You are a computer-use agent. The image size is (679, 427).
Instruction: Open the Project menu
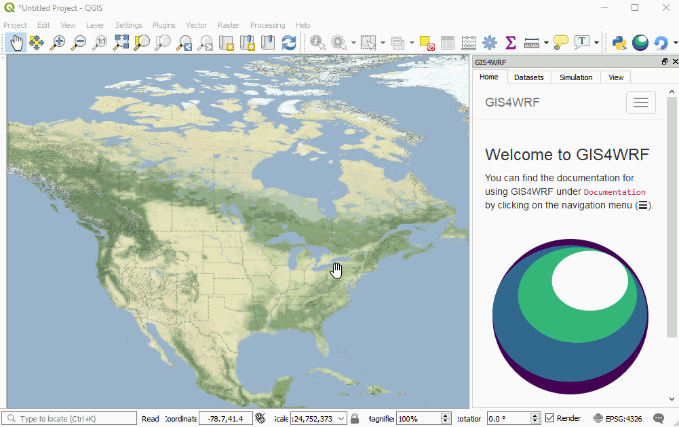tap(15, 25)
